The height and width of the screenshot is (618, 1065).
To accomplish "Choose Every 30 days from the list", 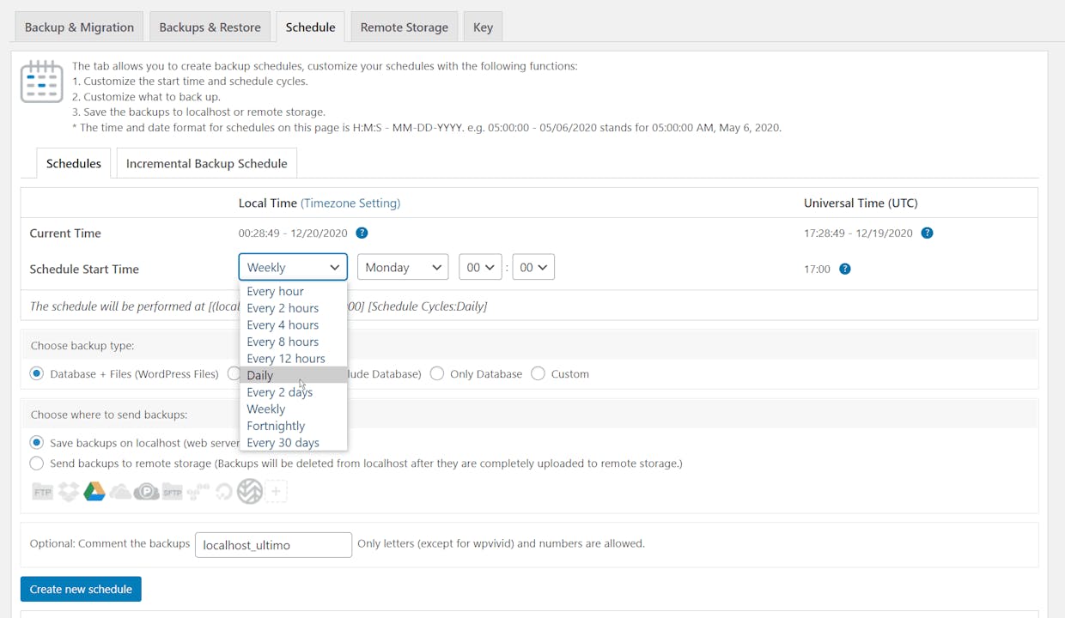I will [293, 443].
